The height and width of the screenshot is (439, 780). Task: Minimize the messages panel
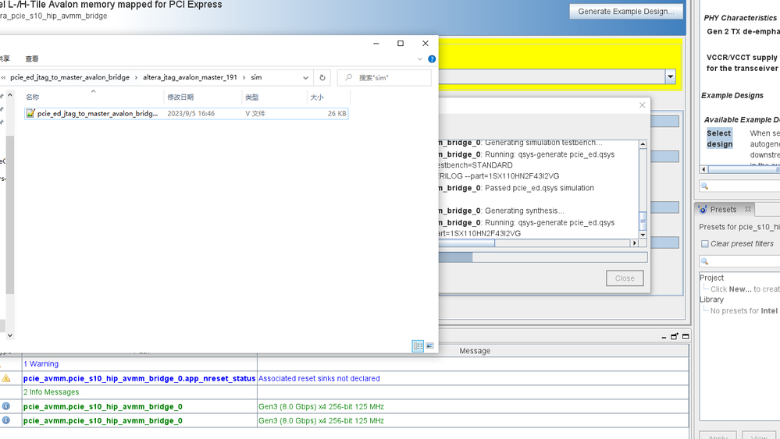664,337
